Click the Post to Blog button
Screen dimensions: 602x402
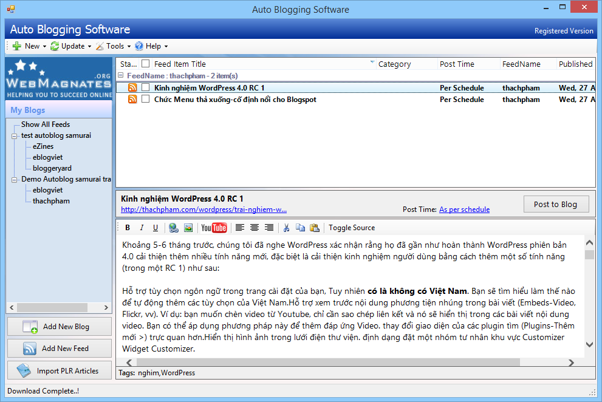click(x=556, y=204)
